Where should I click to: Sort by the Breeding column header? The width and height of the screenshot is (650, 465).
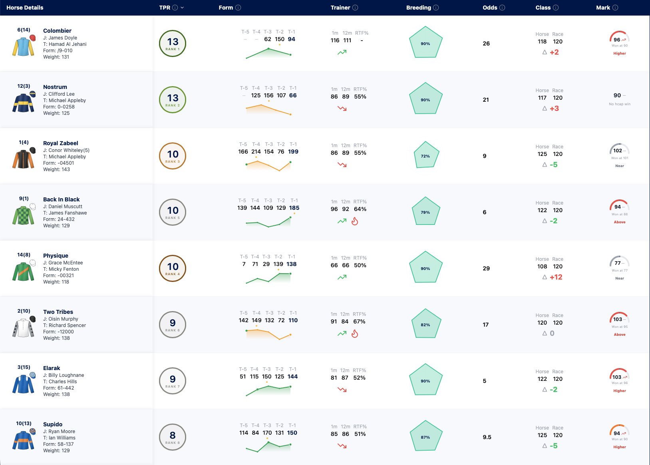(x=419, y=8)
